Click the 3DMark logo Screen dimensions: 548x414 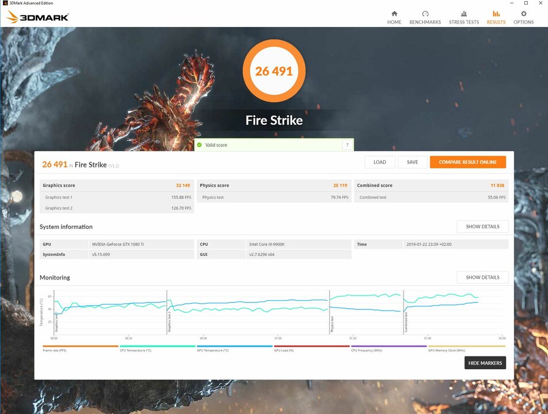37,17
